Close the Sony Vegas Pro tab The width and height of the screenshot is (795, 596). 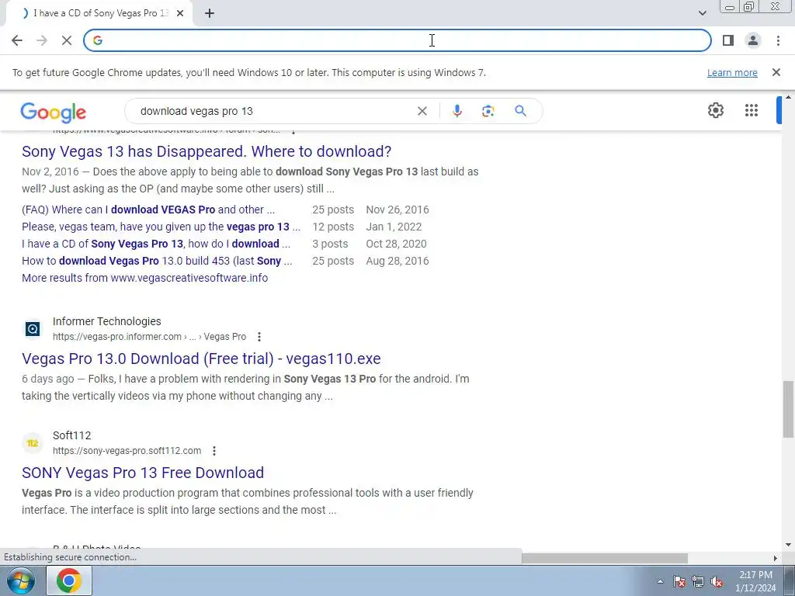(180, 13)
